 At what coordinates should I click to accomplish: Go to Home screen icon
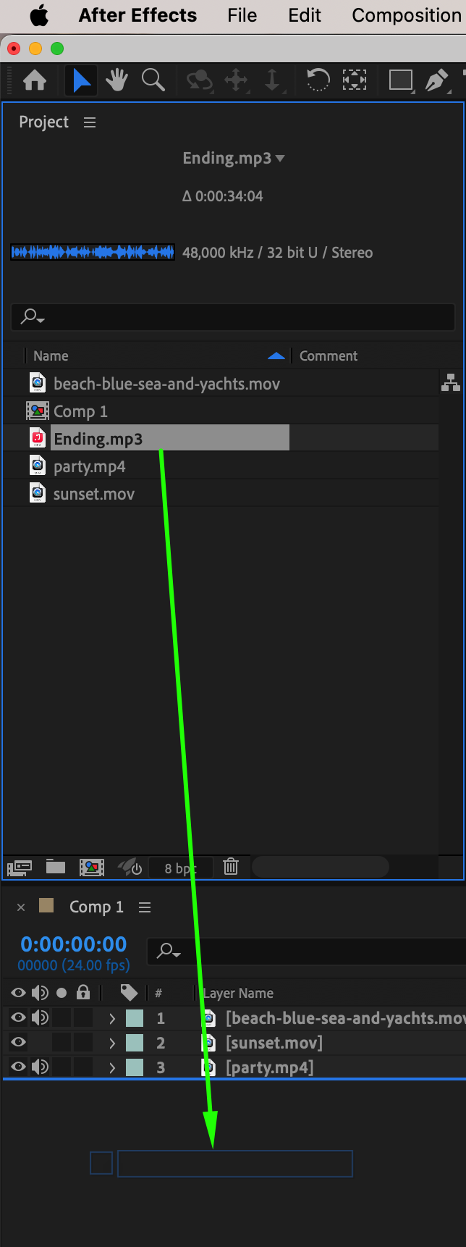click(35, 80)
